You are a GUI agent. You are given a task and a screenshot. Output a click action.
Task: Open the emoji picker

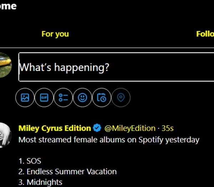click(x=83, y=97)
